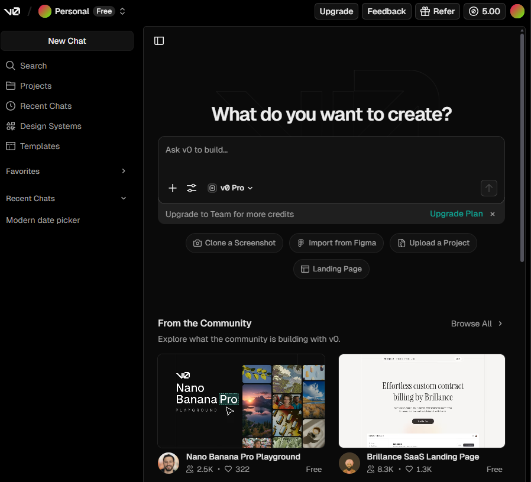
Task: Click the From the Community heading
Action: coord(205,323)
